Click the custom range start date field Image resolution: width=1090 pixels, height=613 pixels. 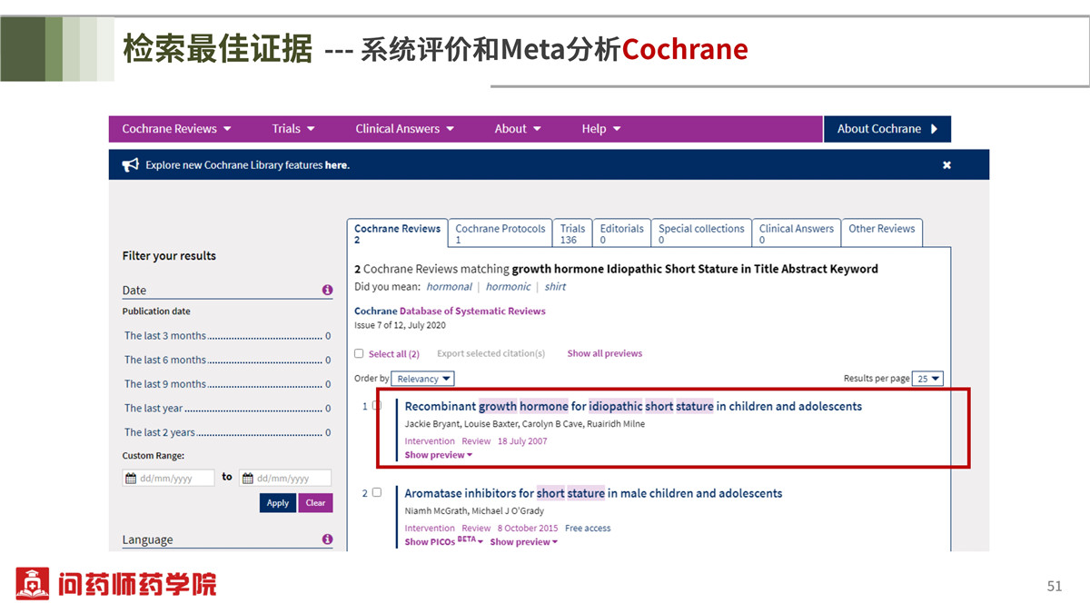click(x=169, y=478)
